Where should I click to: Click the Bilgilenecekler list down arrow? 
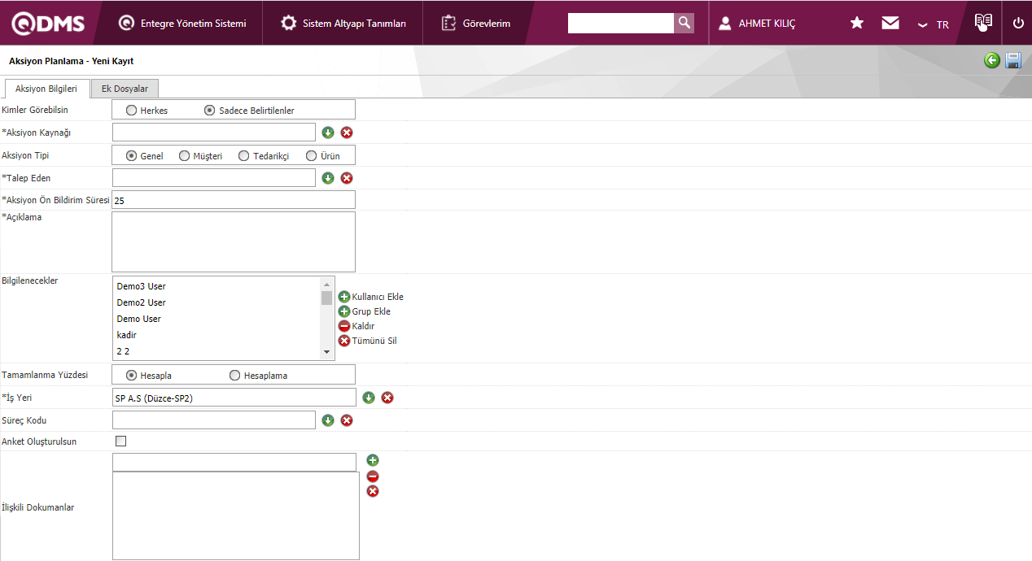pos(327,352)
